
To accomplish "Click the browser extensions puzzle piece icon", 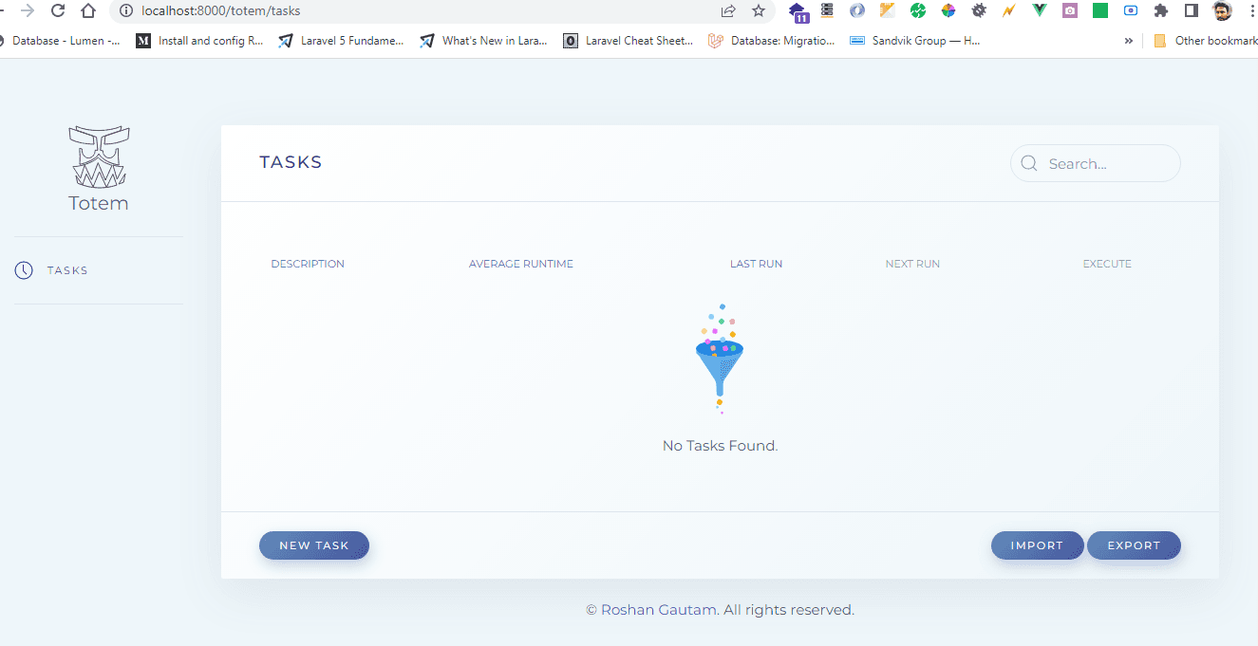I will tap(1160, 10).
